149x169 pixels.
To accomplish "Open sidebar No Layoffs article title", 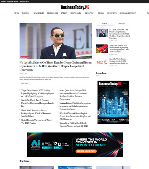I will tap(120, 34).
